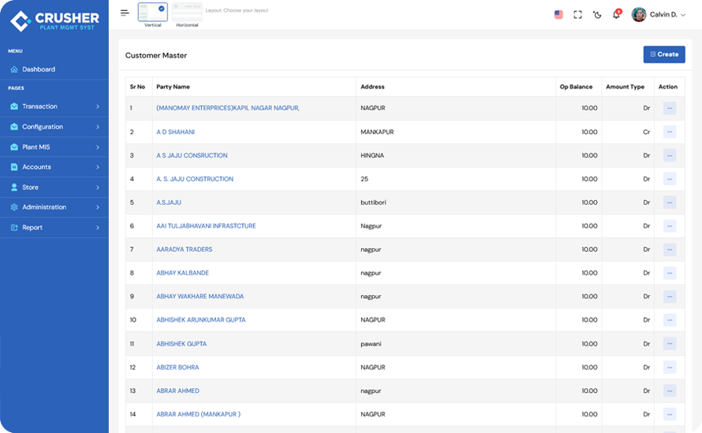
Task: Open Calvin D. profile dropdown
Action: 658,15
